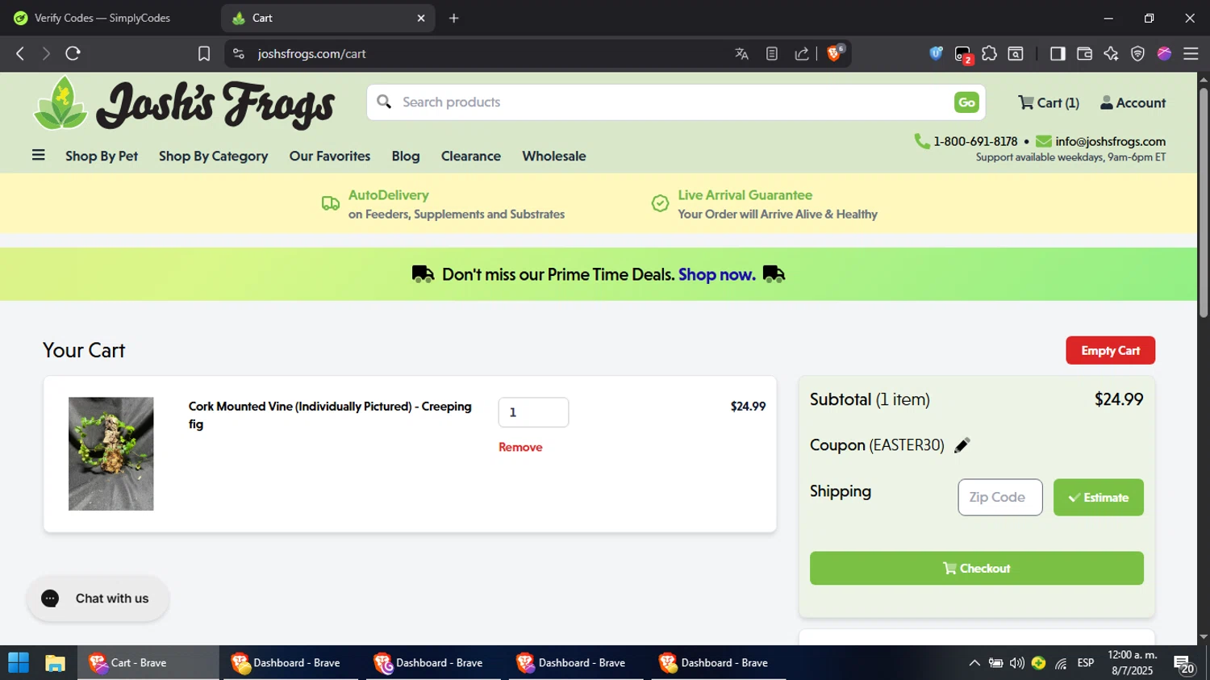This screenshot has height=680, width=1210.
Task: Click the green Checkout button
Action: pos(976,568)
